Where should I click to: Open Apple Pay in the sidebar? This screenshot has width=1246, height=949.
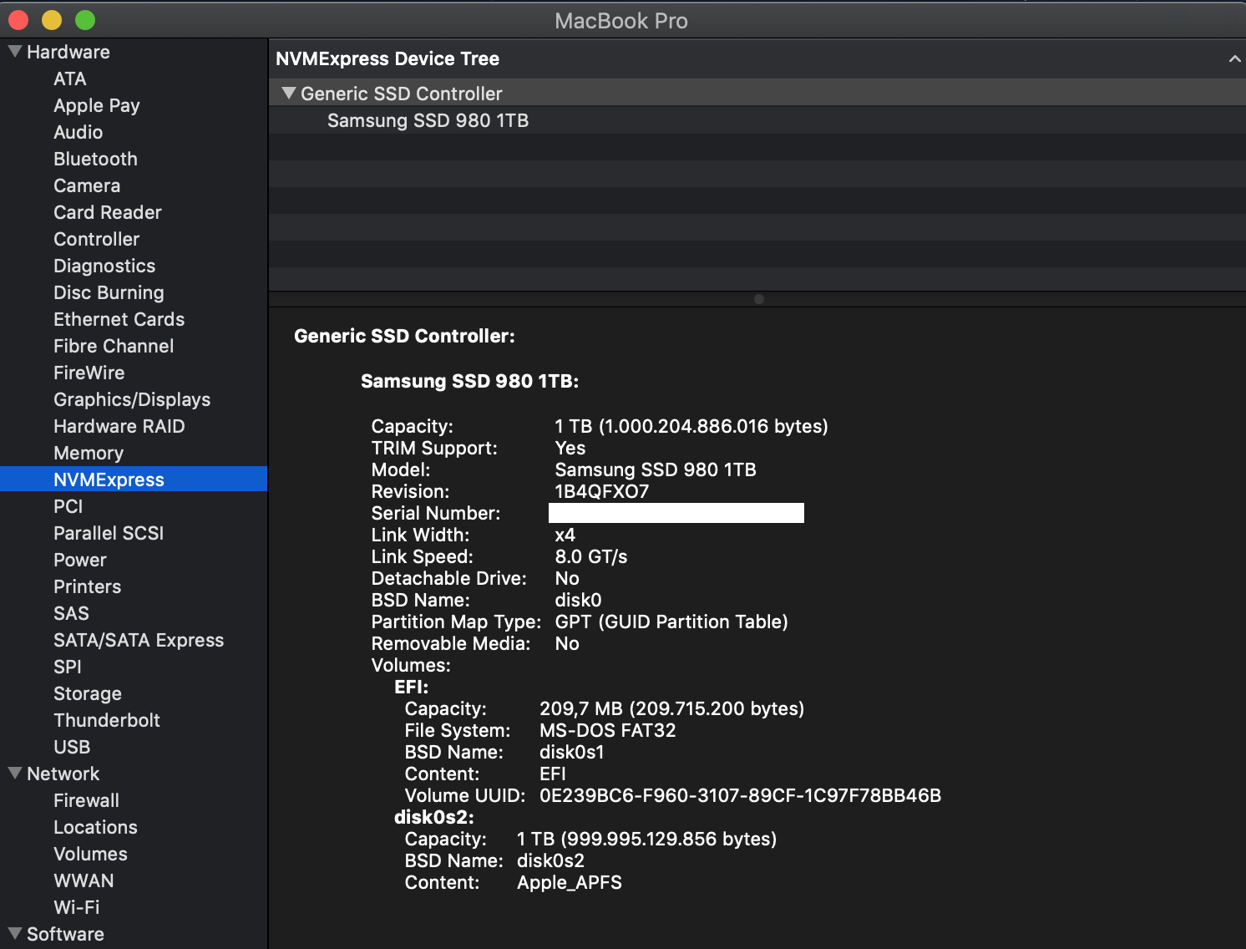[x=97, y=105]
